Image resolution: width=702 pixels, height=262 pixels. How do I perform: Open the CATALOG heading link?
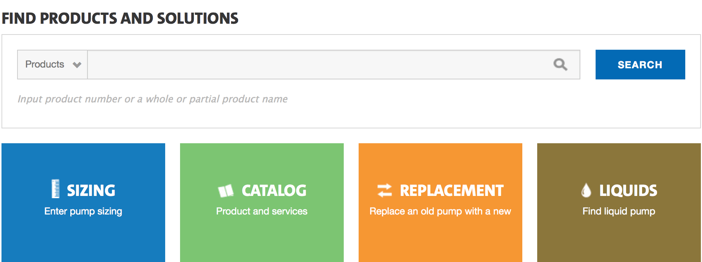(x=274, y=191)
